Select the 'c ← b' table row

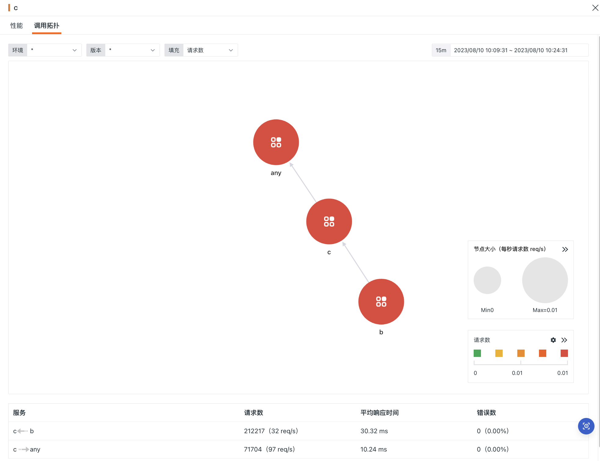[x=298, y=431]
